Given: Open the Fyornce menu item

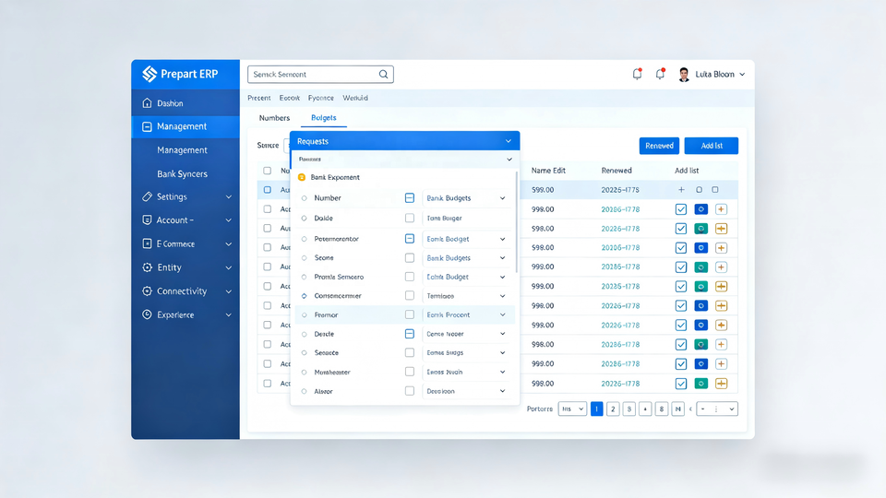Looking at the screenshot, I should (321, 98).
